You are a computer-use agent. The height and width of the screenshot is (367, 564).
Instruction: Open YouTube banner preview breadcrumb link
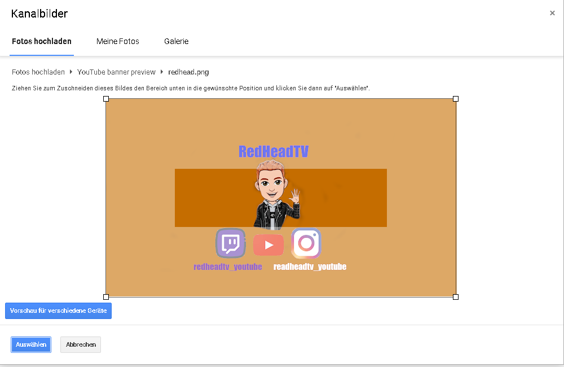pyautogui.click(x=116, y=72)
